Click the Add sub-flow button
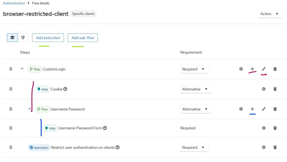 (83, 38)
